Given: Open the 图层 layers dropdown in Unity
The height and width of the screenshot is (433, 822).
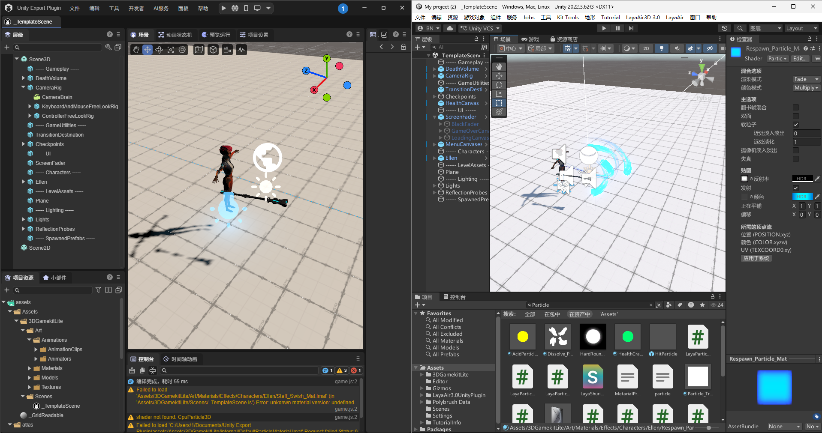Looking at the screenshot, I should (x=765, y=28).
